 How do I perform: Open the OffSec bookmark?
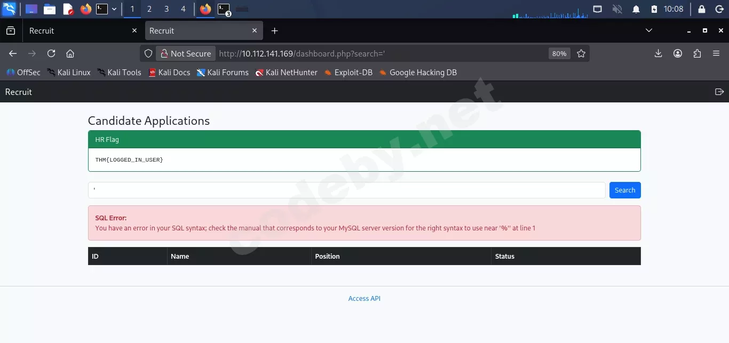tap(23, 73)
